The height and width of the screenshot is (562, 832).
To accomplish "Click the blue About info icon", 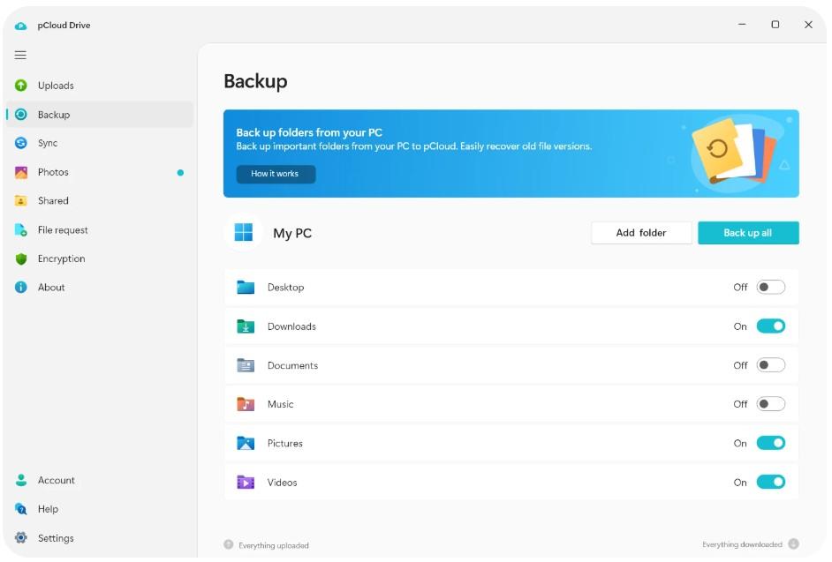I will pos(20,288).
